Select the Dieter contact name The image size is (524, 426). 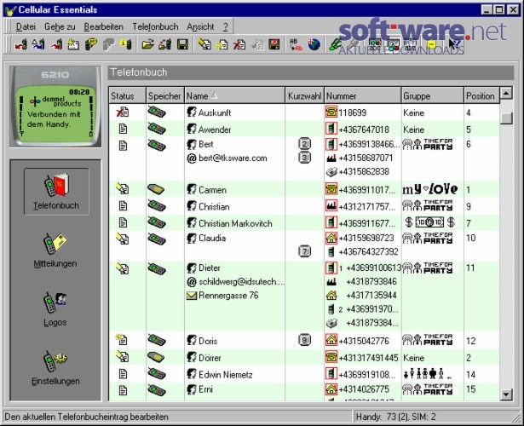pos(210,268)
